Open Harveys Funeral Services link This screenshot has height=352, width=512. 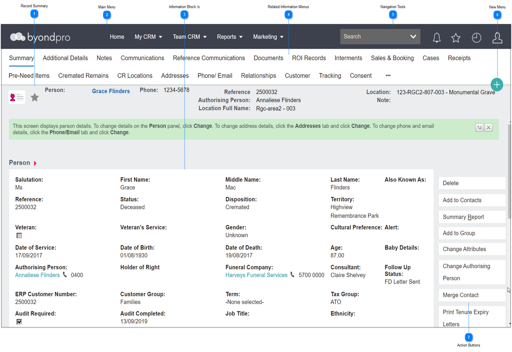point(256,275)
